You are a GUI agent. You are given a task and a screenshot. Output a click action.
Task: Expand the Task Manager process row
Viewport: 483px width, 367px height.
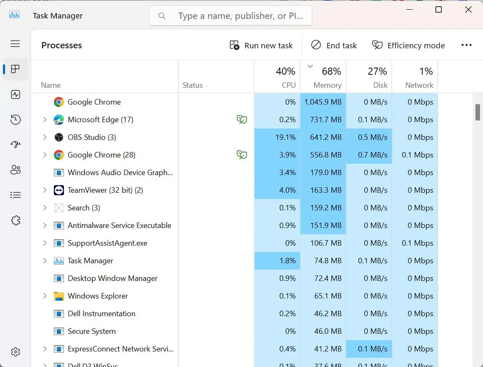45,261
